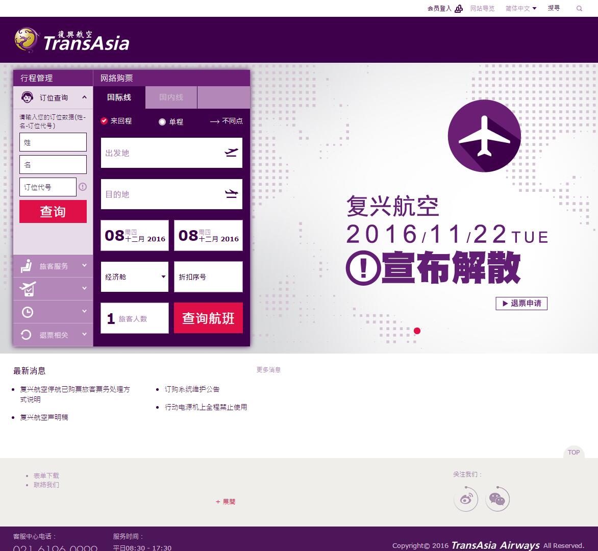This screenshot has width=598, height=551.
Task: Open the 订购系统维护公告 news link
Action: click(x=192, y=389)
